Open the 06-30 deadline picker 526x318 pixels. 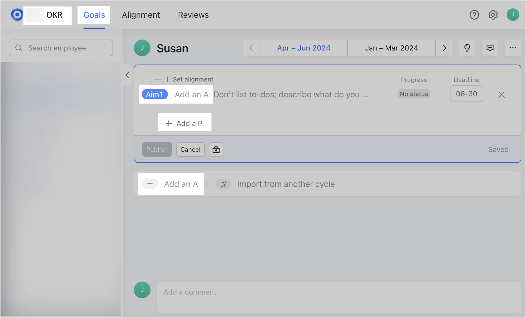[466, 94]
